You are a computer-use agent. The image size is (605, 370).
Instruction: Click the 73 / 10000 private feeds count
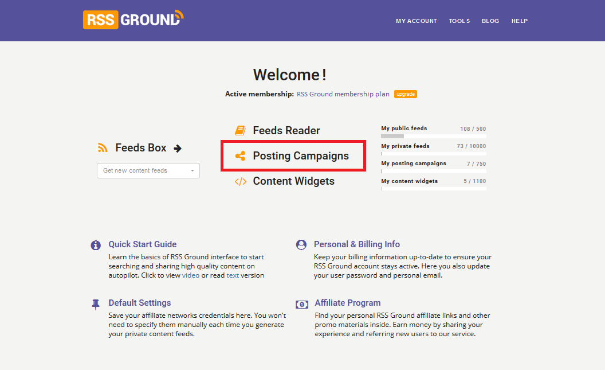click(x=471, y=146)
